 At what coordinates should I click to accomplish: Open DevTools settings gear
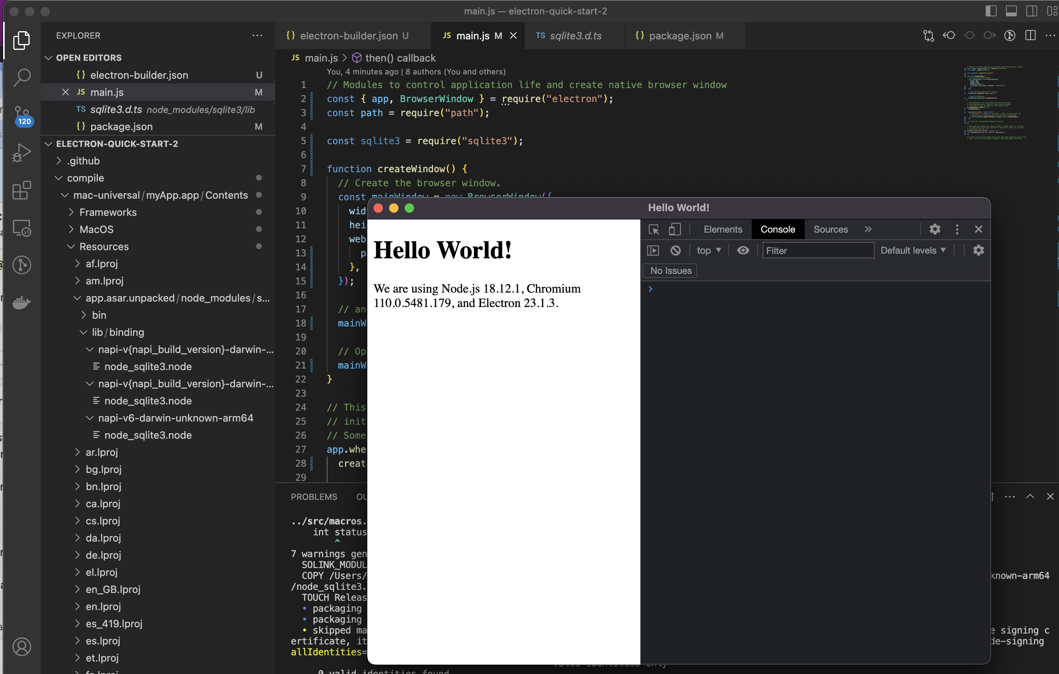(935, 229)
